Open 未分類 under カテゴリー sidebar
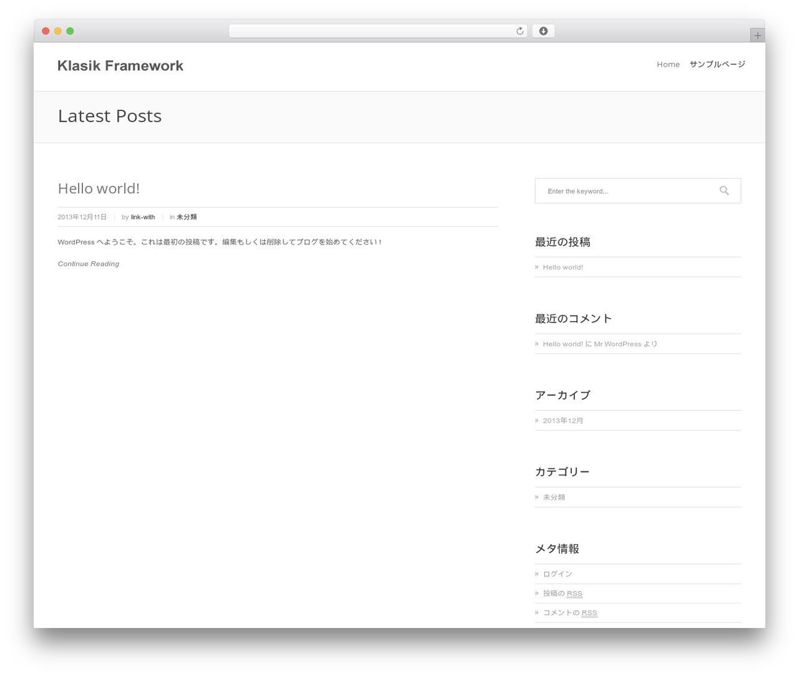799x676 pixels. 554,497
